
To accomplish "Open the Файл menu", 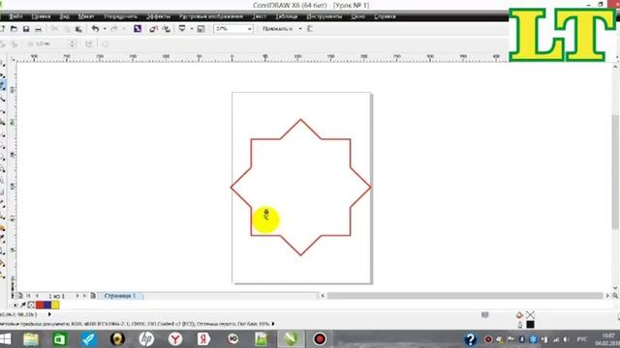I will click(15, 16).
